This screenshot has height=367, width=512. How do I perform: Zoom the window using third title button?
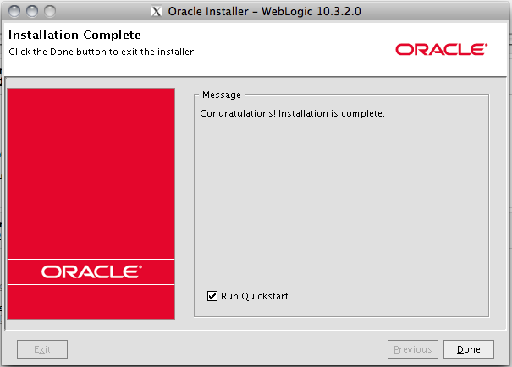pyautogui.click(x=50, y=11)
